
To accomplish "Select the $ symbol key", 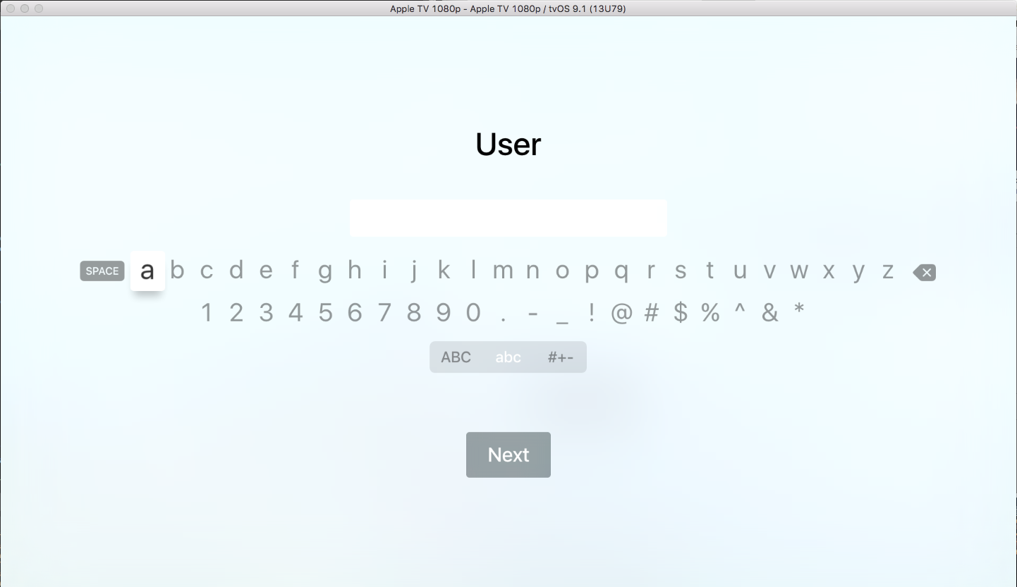I will 680,312.
